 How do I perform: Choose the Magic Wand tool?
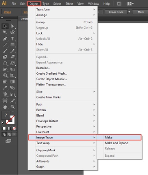pyautogui.click(x=5, y=32)
